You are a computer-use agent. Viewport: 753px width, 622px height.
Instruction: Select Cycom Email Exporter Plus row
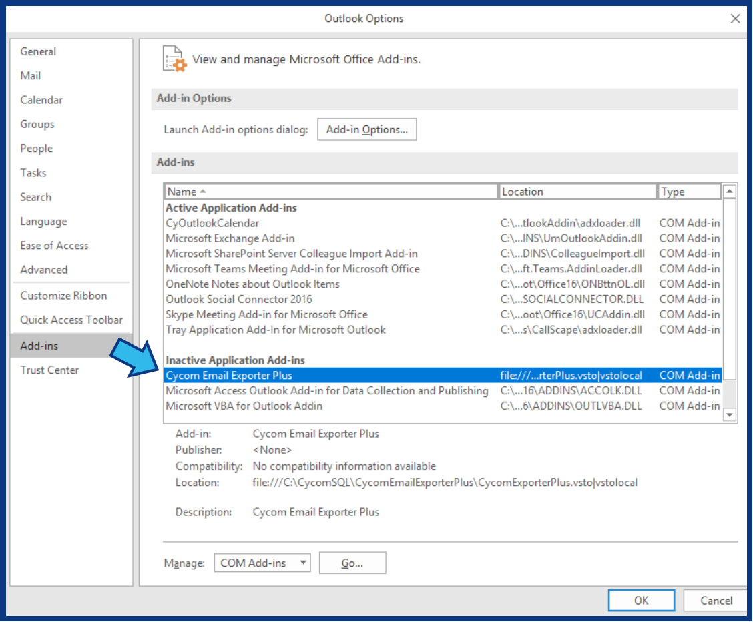(x=443, y=375)
